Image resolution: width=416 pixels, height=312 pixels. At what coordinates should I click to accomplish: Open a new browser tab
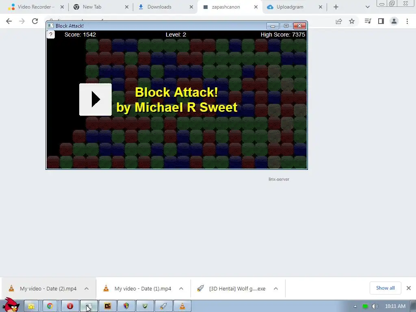pyautogui.click(x=336, y=7)
